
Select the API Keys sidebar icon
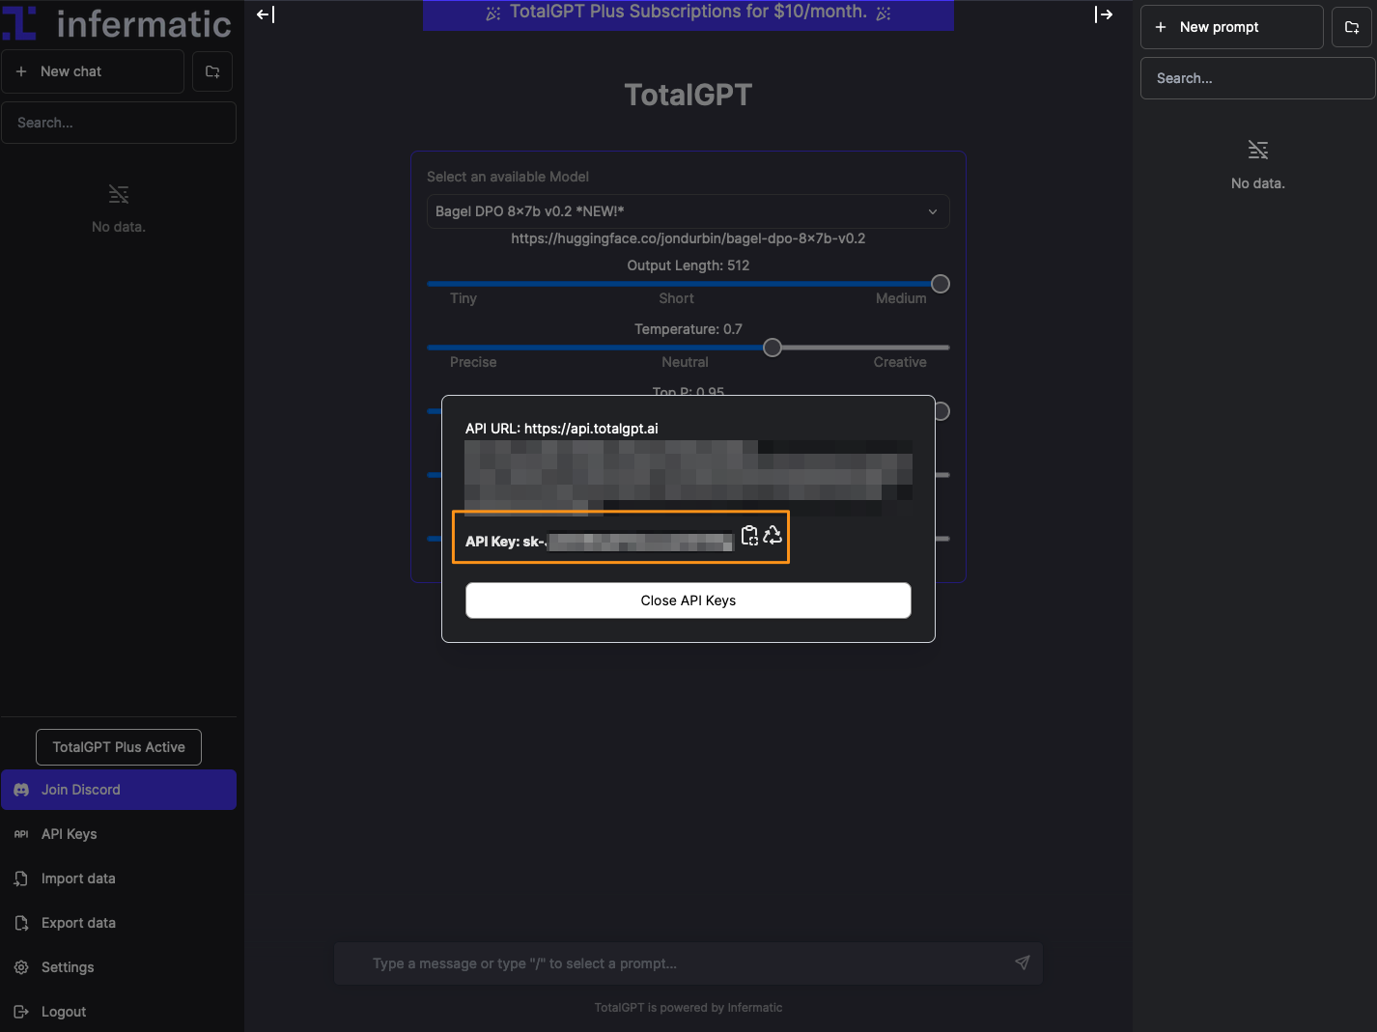tap(21, 834)
